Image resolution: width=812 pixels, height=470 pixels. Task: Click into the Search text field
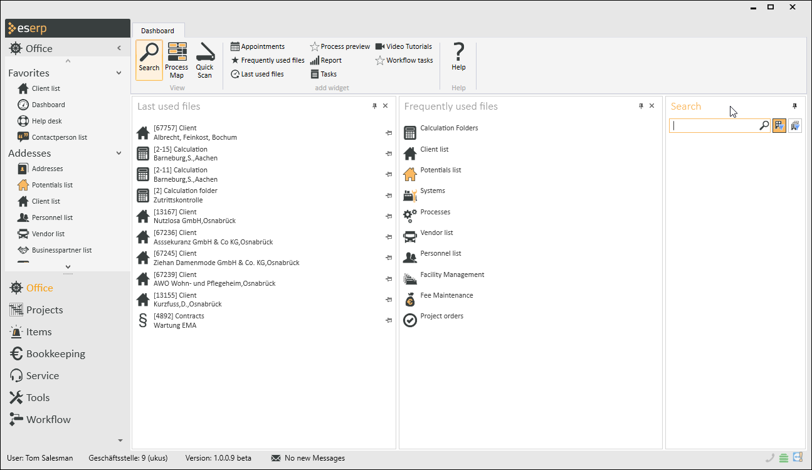[x=714, y=126]
